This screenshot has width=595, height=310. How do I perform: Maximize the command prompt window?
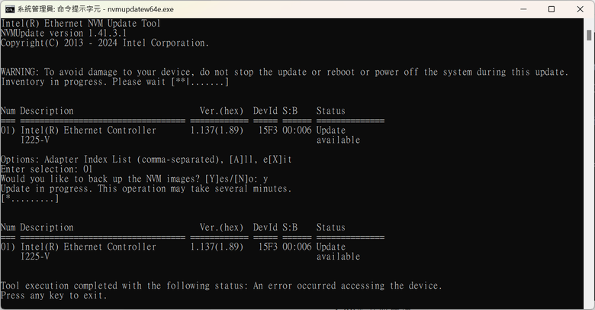coord(552,9)
